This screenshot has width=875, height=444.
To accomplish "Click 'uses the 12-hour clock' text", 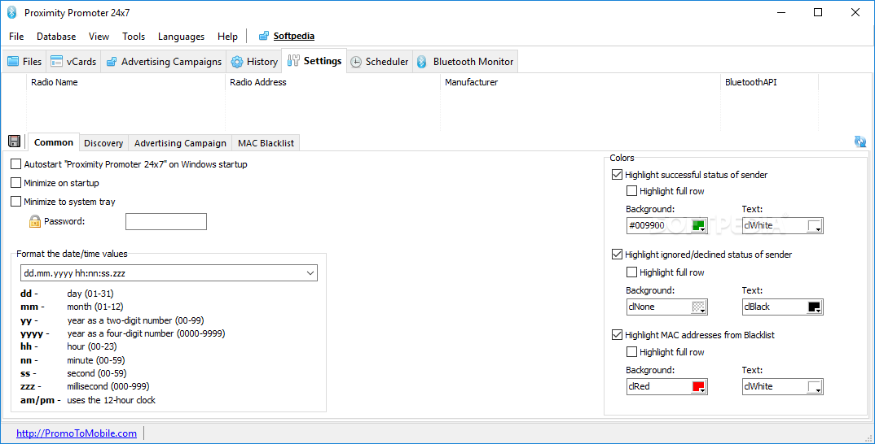I will tap(111, 400).
